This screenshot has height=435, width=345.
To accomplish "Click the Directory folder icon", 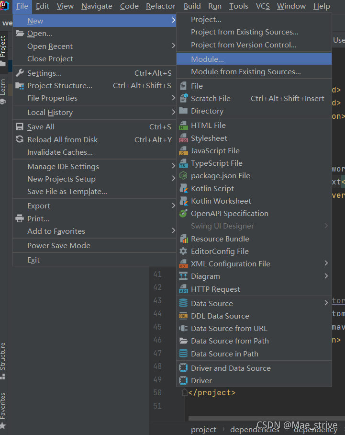I will [183, 111].
